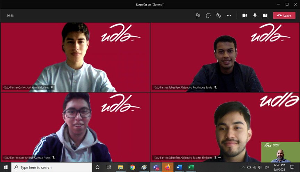Screen dimensions: 300x172
Task: Open Task View from the taskbar
Action: pos(108,167)
